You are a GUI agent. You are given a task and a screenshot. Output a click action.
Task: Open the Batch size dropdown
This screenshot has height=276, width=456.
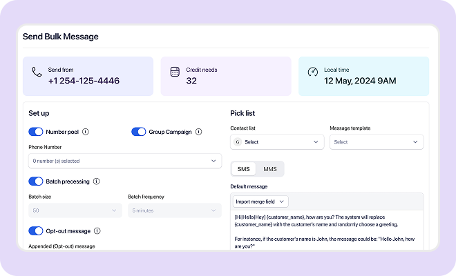coord(75,210)
